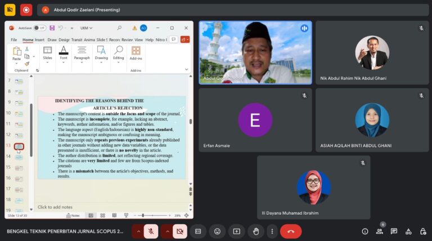Image resolution: width=432 pixels, height=241 pixels.
Task: Adjust the PowerPoint zoom slider
Action: (143, 215)
